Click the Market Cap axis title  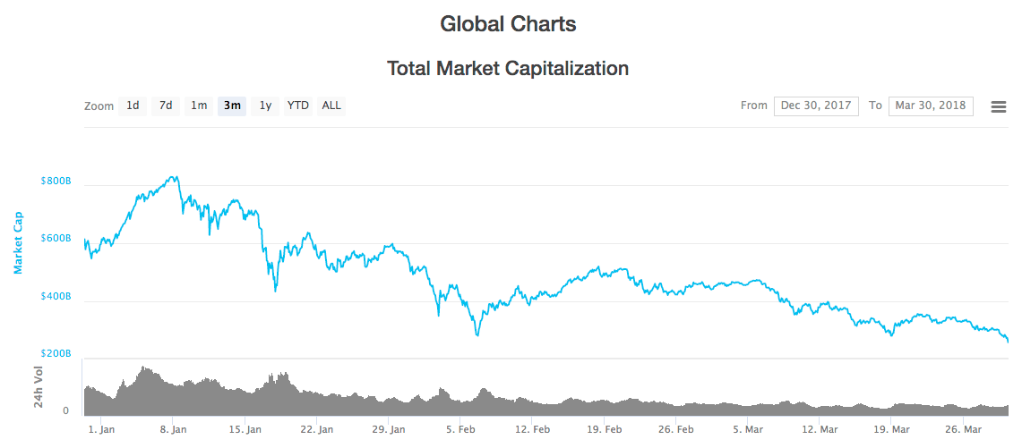(18, 242)
